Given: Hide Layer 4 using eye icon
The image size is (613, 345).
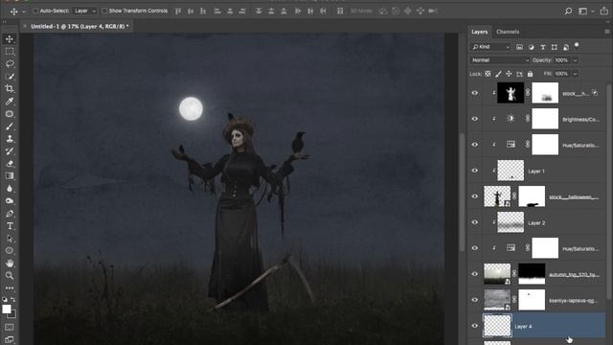Looking at the screenshot, I should (475, 326).
